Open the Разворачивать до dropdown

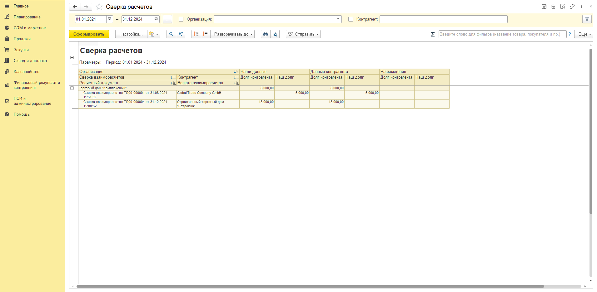(x=233, y=34)
